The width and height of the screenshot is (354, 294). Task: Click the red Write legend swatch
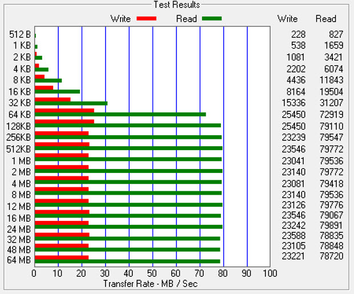(x=146, y=19)
